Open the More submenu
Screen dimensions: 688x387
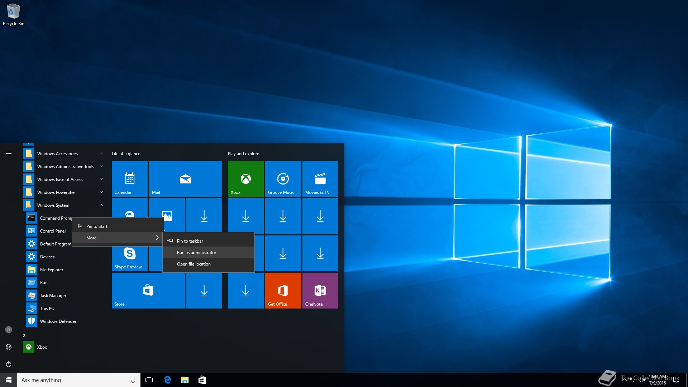[x=118, y=238]
